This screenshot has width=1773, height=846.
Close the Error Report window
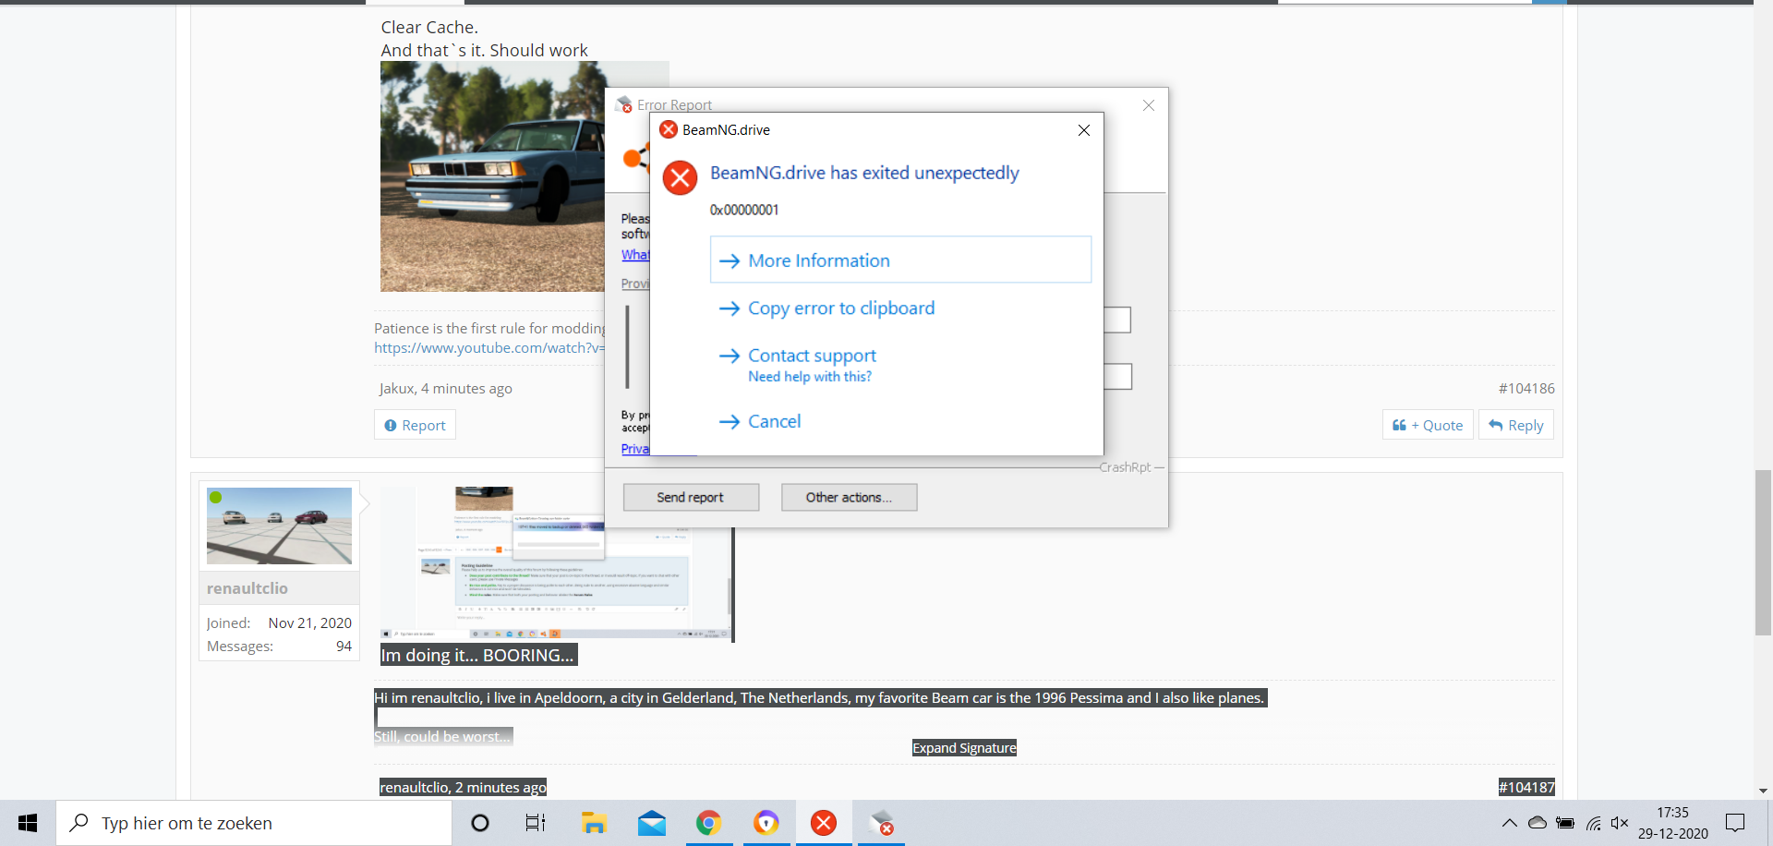point(1149,105)
